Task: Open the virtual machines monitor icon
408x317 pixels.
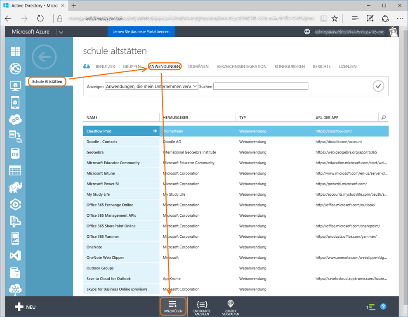Action: click(x=15, y=85)
